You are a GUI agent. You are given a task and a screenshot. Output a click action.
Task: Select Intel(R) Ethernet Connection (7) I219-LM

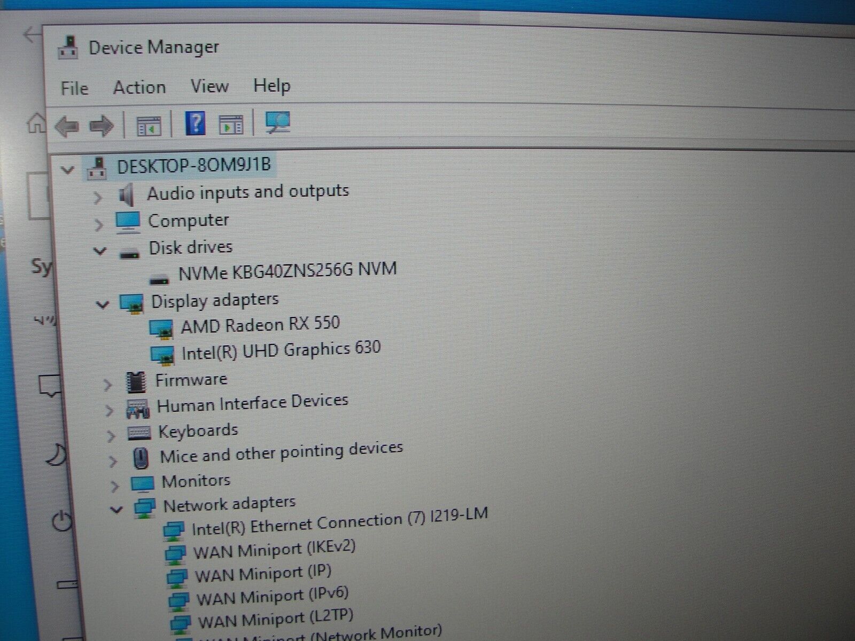(x=340, y=522)
